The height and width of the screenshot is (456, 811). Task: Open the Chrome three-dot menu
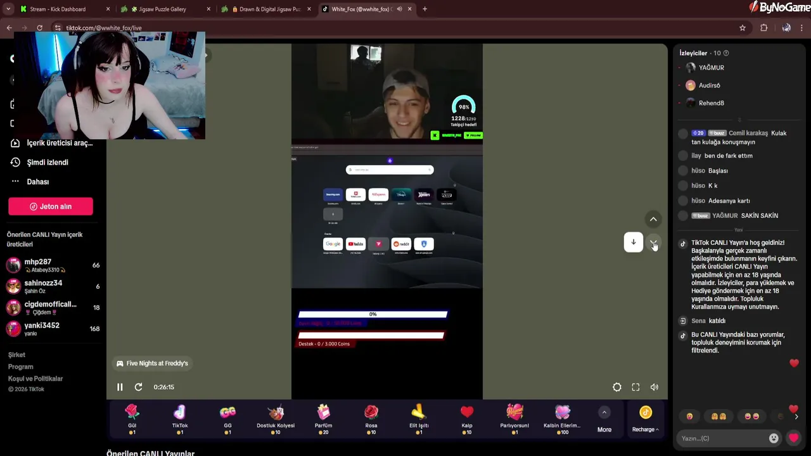pyautogui.click(x=802, y=28)
